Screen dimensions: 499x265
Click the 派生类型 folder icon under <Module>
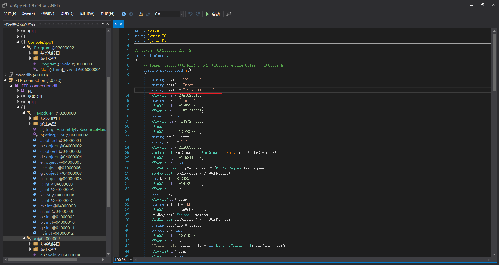pos(36,124)
